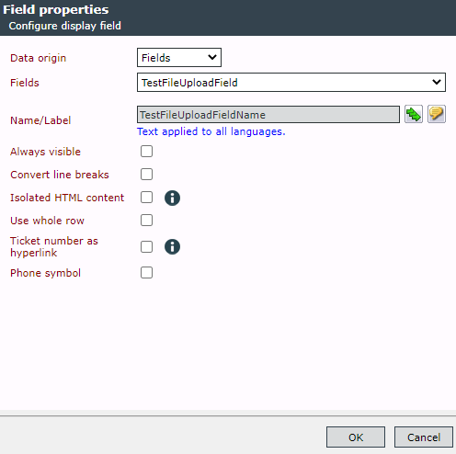Click the Name/Label field label
Viewport: 456px width, 454px height.
point(40,120)
